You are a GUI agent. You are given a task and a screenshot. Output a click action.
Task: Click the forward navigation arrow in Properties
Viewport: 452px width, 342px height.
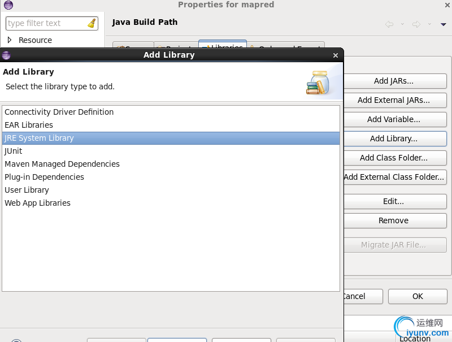click(416, 24)
